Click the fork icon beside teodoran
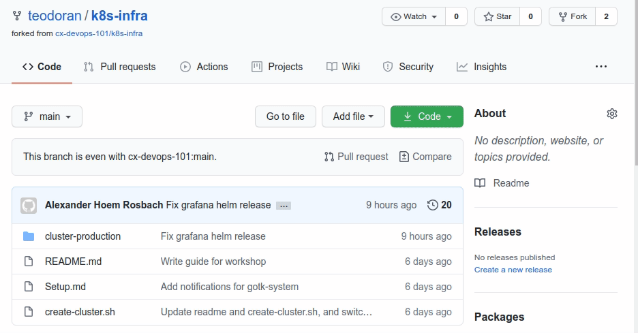The height and width of the screenshot is (333, 638). pyautogui.click(x=16, y=16)
